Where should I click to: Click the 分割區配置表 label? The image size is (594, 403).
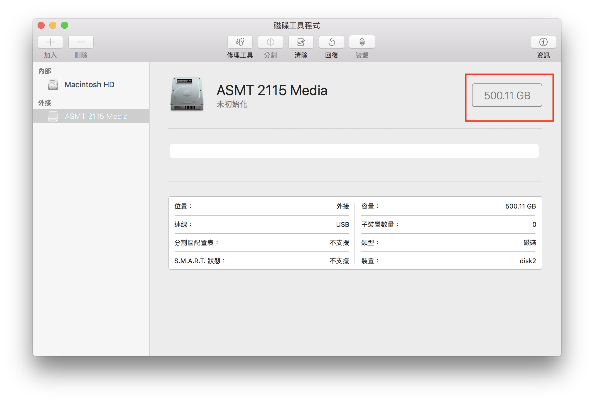(197, 243)
